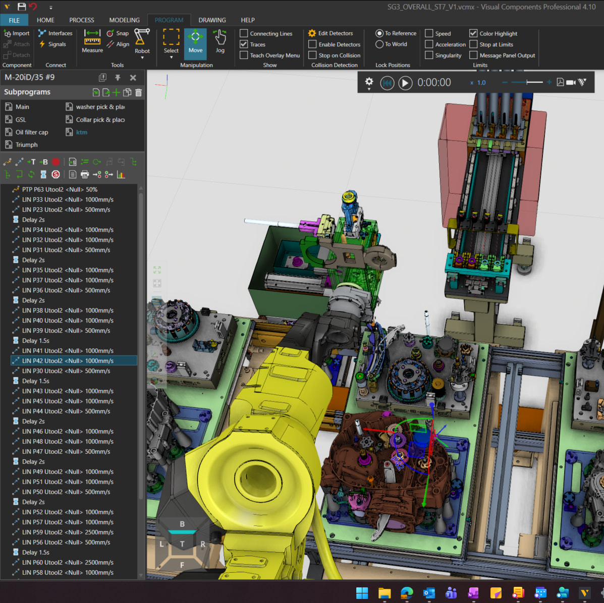Toggle Stop on Collision detection

[x=312, y=55]
